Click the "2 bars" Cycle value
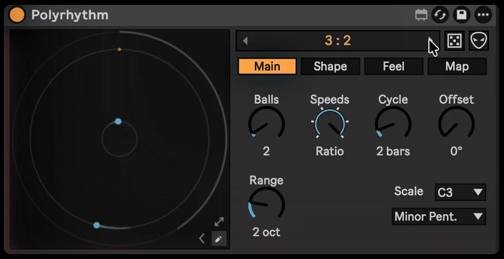This screenshot has height=259, width=504. pos(393,152)
